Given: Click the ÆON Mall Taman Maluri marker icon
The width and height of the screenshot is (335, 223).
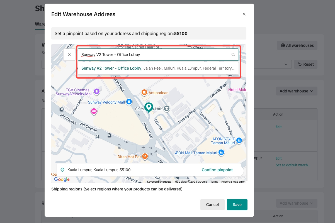Looking at the screenshot, I should click(221, 153).
